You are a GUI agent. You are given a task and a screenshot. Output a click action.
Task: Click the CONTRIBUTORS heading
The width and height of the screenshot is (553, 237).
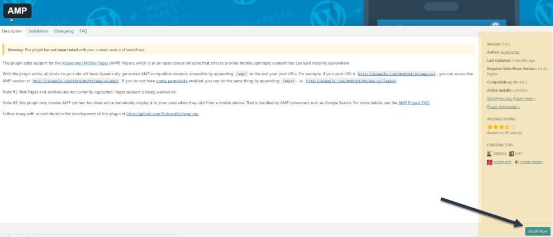499,145
